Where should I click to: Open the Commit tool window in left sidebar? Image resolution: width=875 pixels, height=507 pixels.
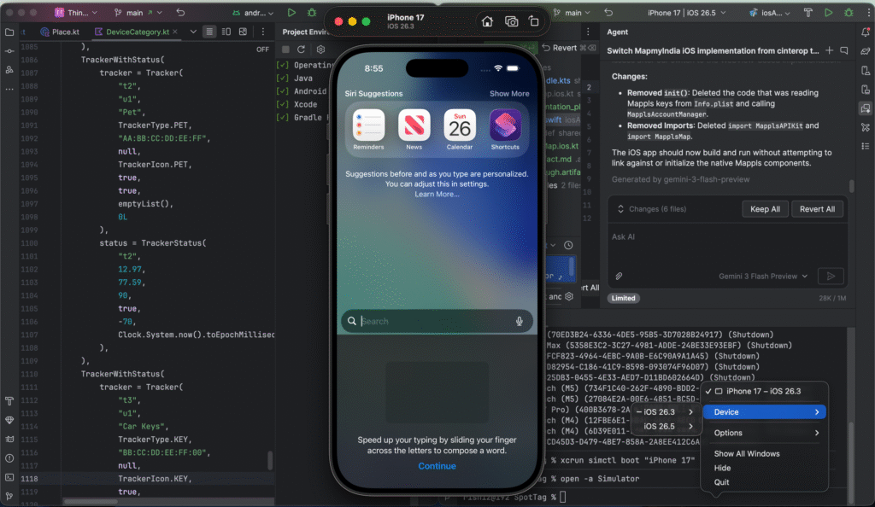[9, 51]
